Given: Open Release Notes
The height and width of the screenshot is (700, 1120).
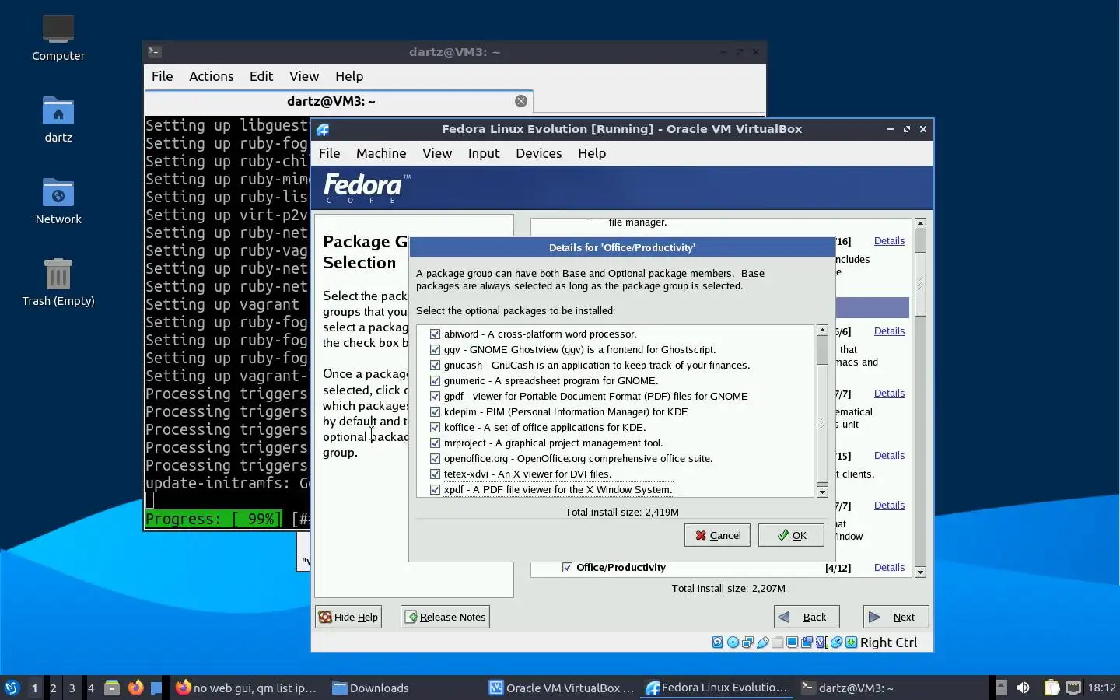Looking at the screenshot, I should pos(445,617).
